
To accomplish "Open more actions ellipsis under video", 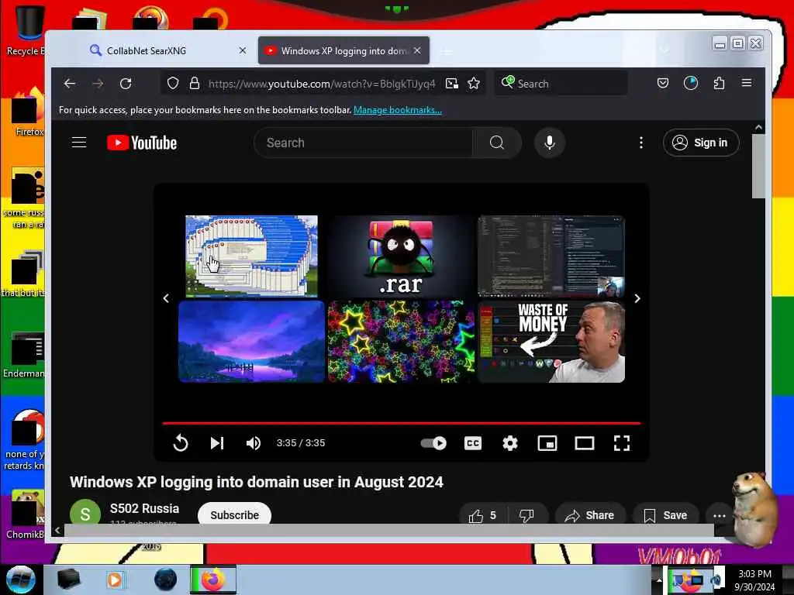I will tap(719, 515).
